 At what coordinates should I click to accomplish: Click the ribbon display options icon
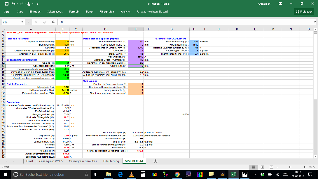pos(280,4)
